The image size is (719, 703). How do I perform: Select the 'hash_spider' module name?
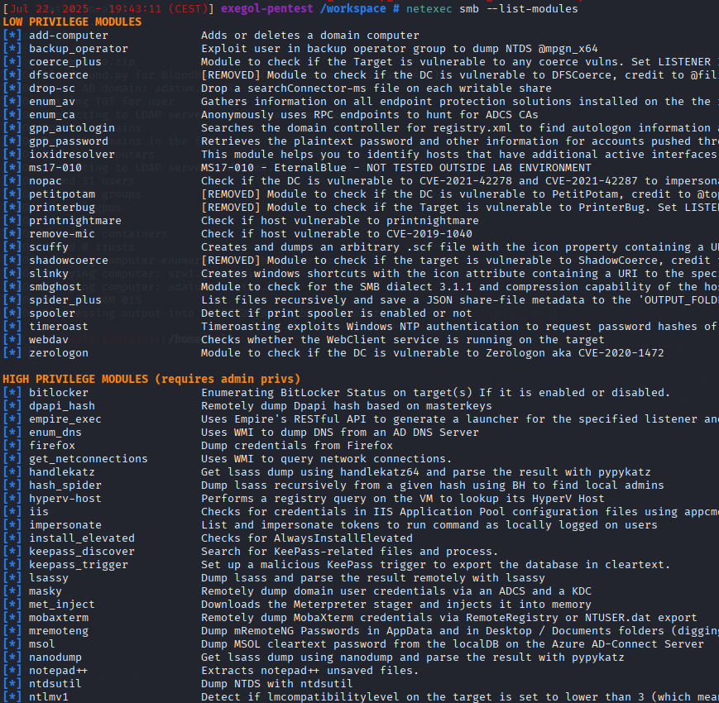pyautogui.click(x=65, y=485)
